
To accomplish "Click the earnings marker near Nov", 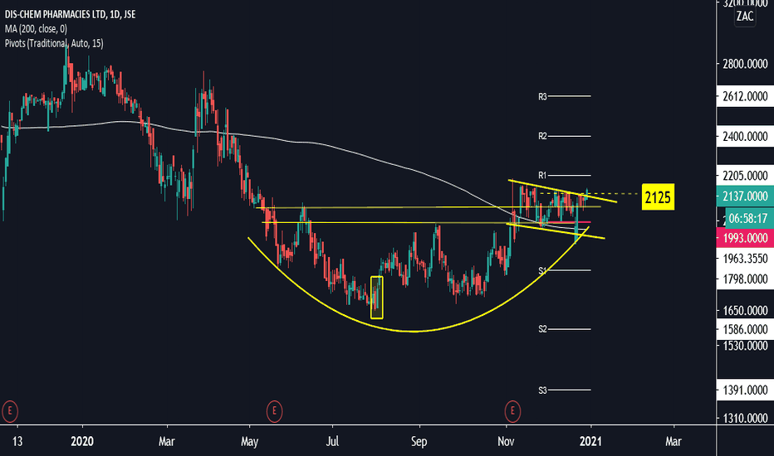I will (512, 410).
